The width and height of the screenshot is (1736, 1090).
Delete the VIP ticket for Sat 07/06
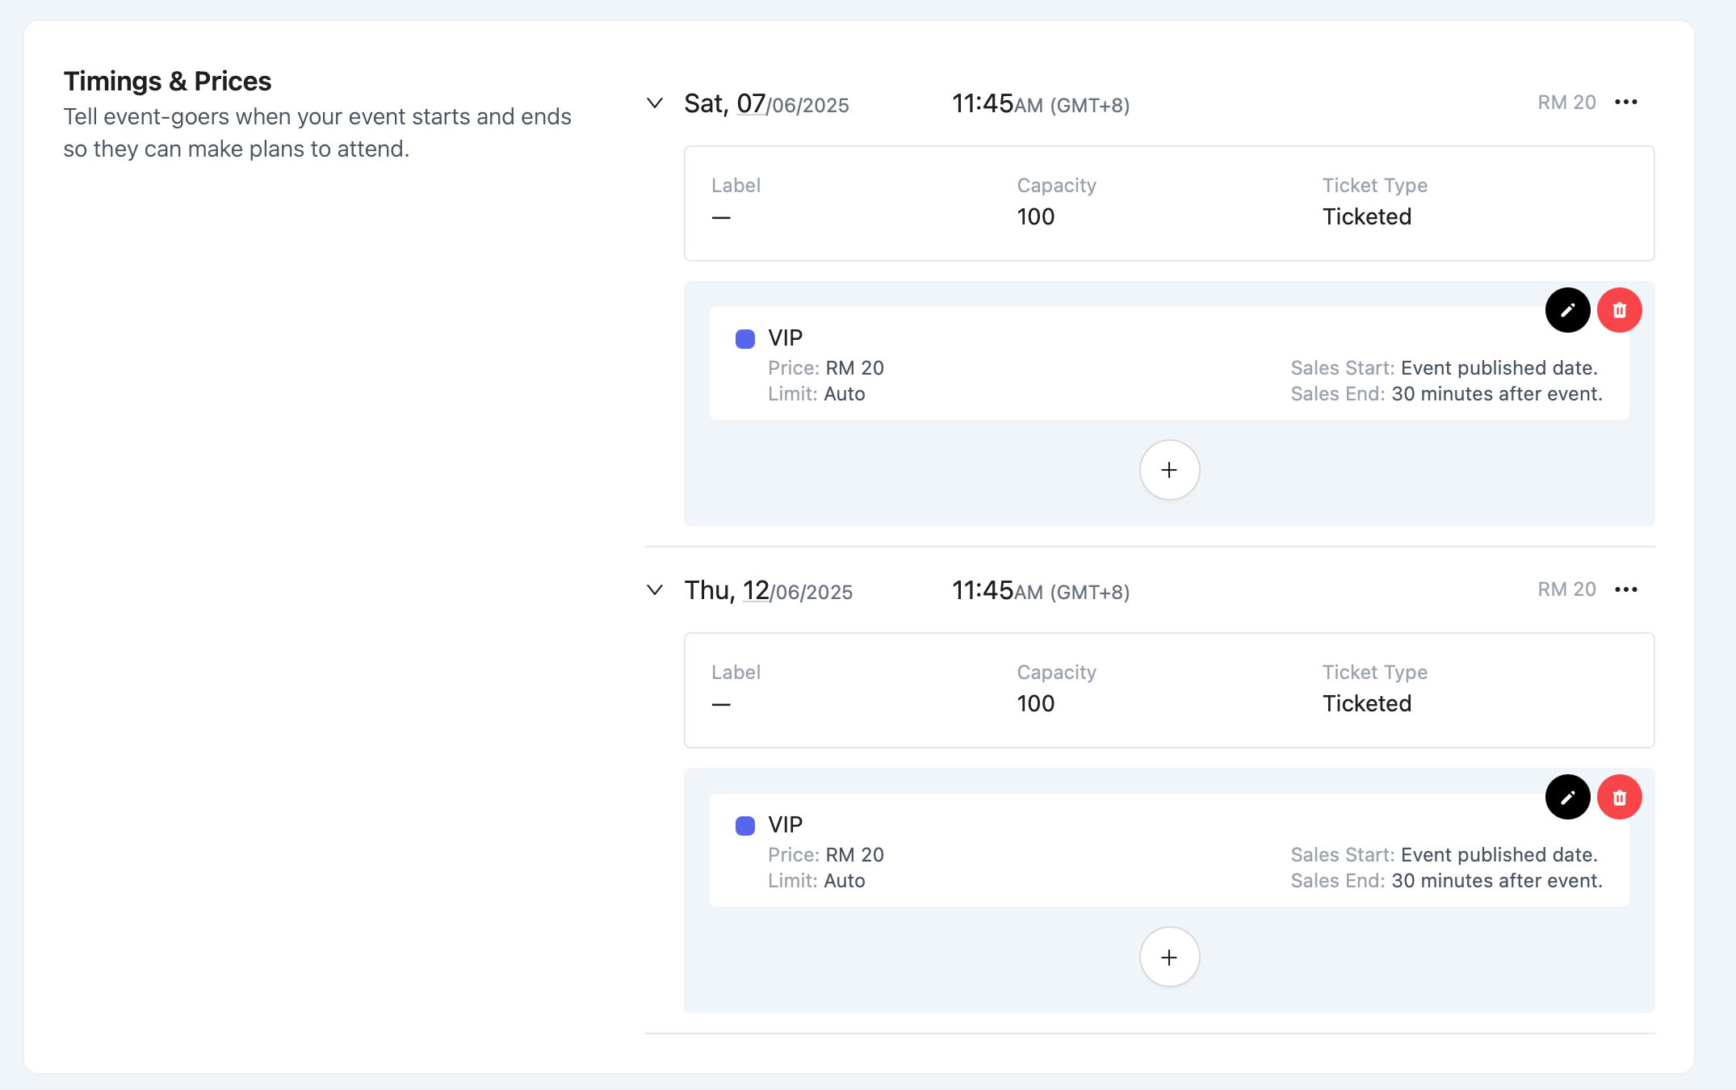coord(1619,310)
